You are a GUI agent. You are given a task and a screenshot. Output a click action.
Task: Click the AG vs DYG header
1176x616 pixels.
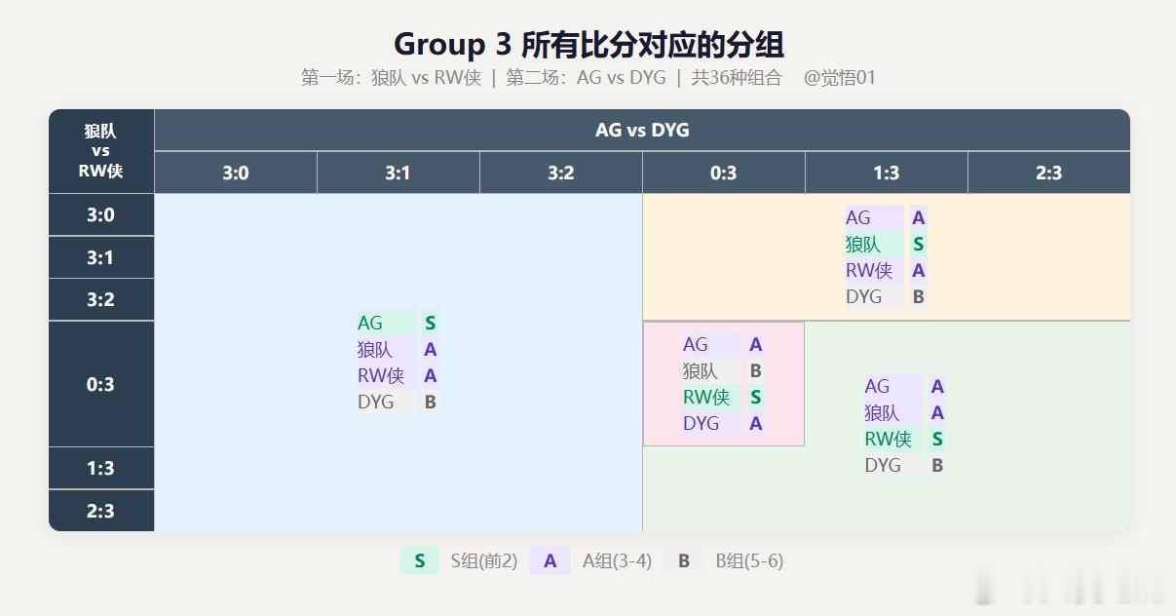click(642, 130)
